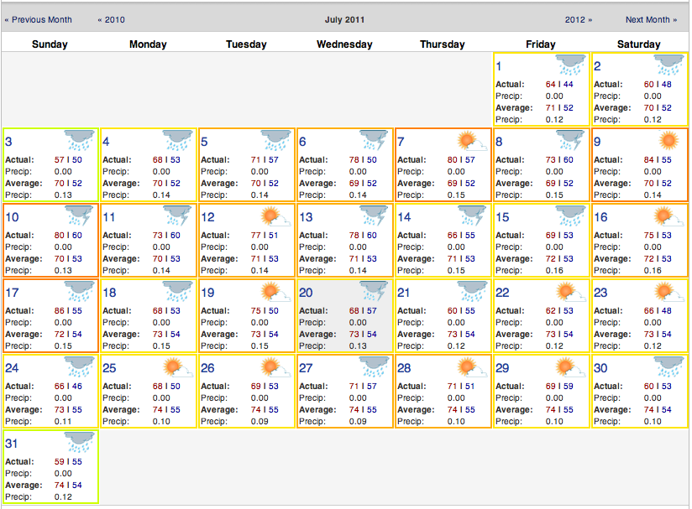Open the day 16 date number
Viewport: 692px width, 509px height.
coord(600,217)
